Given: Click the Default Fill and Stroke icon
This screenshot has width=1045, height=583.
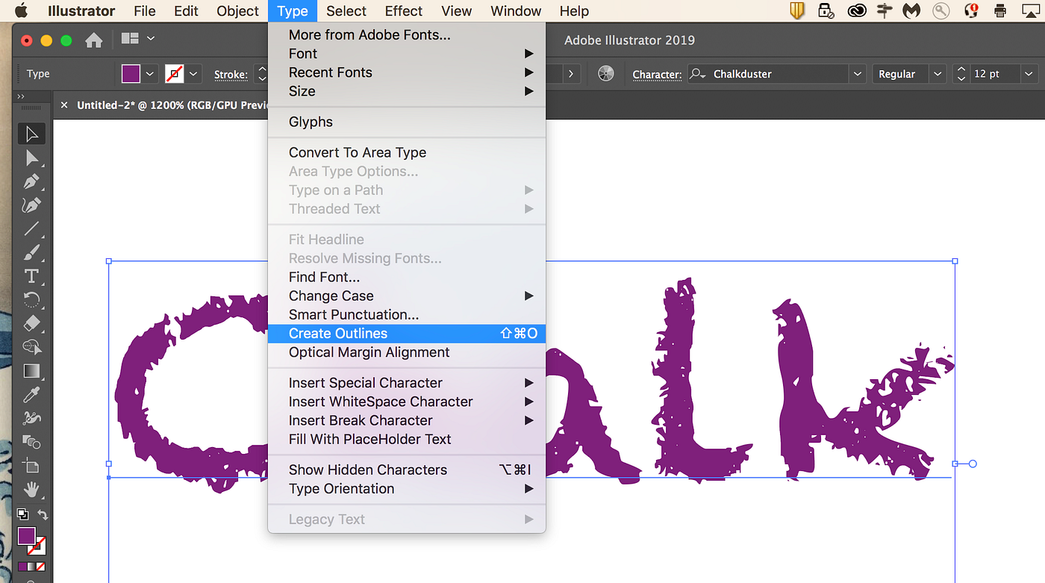Looking at the screenshot, I should 23,514.
